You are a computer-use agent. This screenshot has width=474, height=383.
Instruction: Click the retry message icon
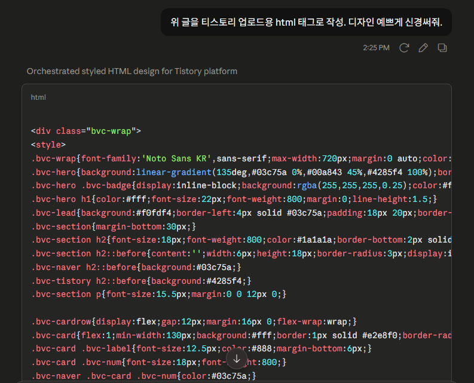click(404, 48)
